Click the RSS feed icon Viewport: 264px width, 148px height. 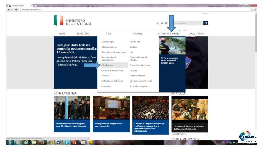(x=158, y=23)
